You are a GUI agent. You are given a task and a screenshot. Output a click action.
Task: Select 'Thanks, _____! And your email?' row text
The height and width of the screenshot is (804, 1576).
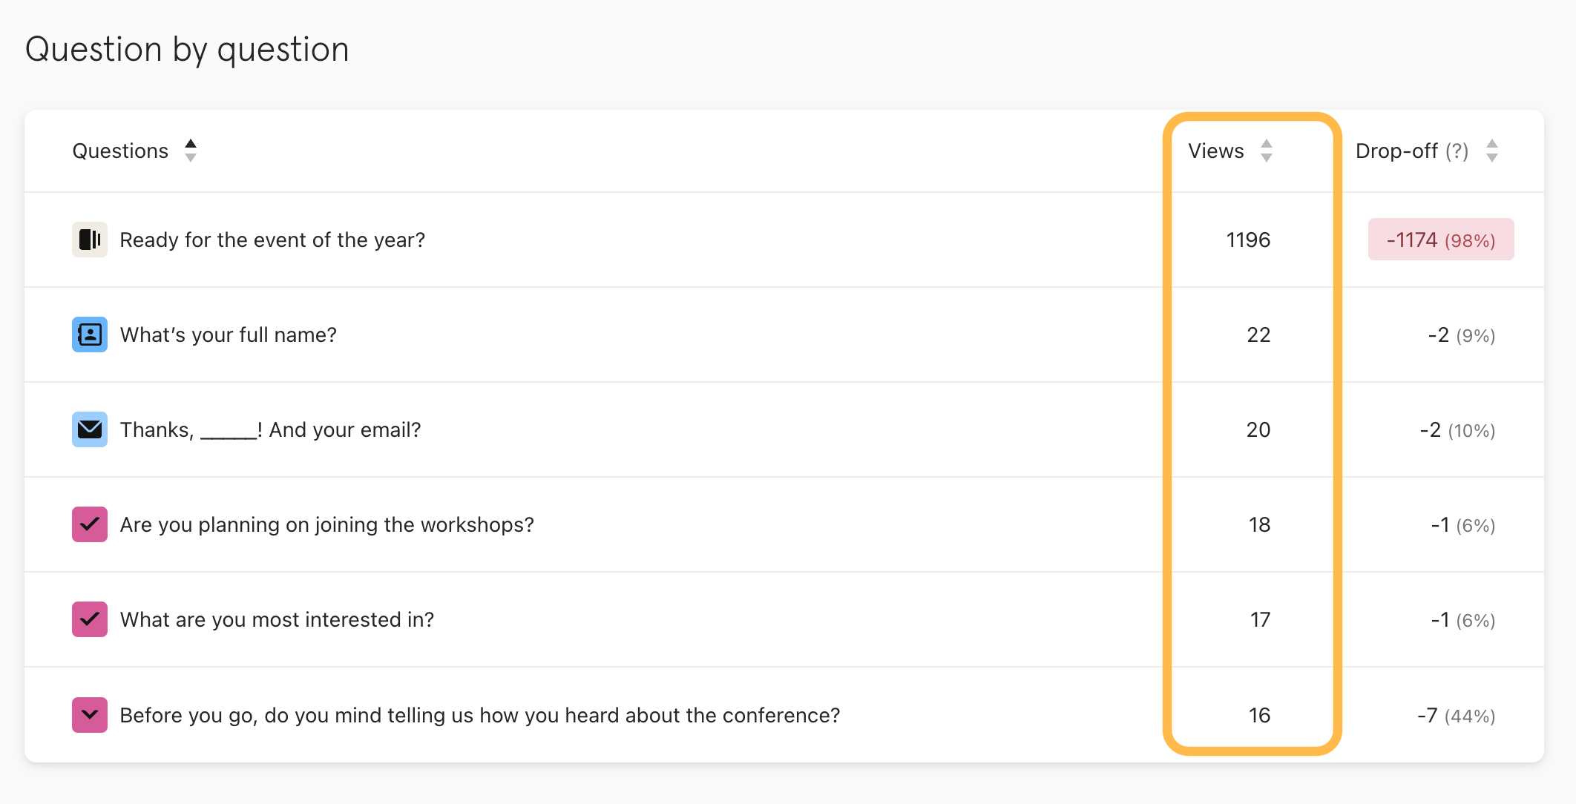coord(270,430)
